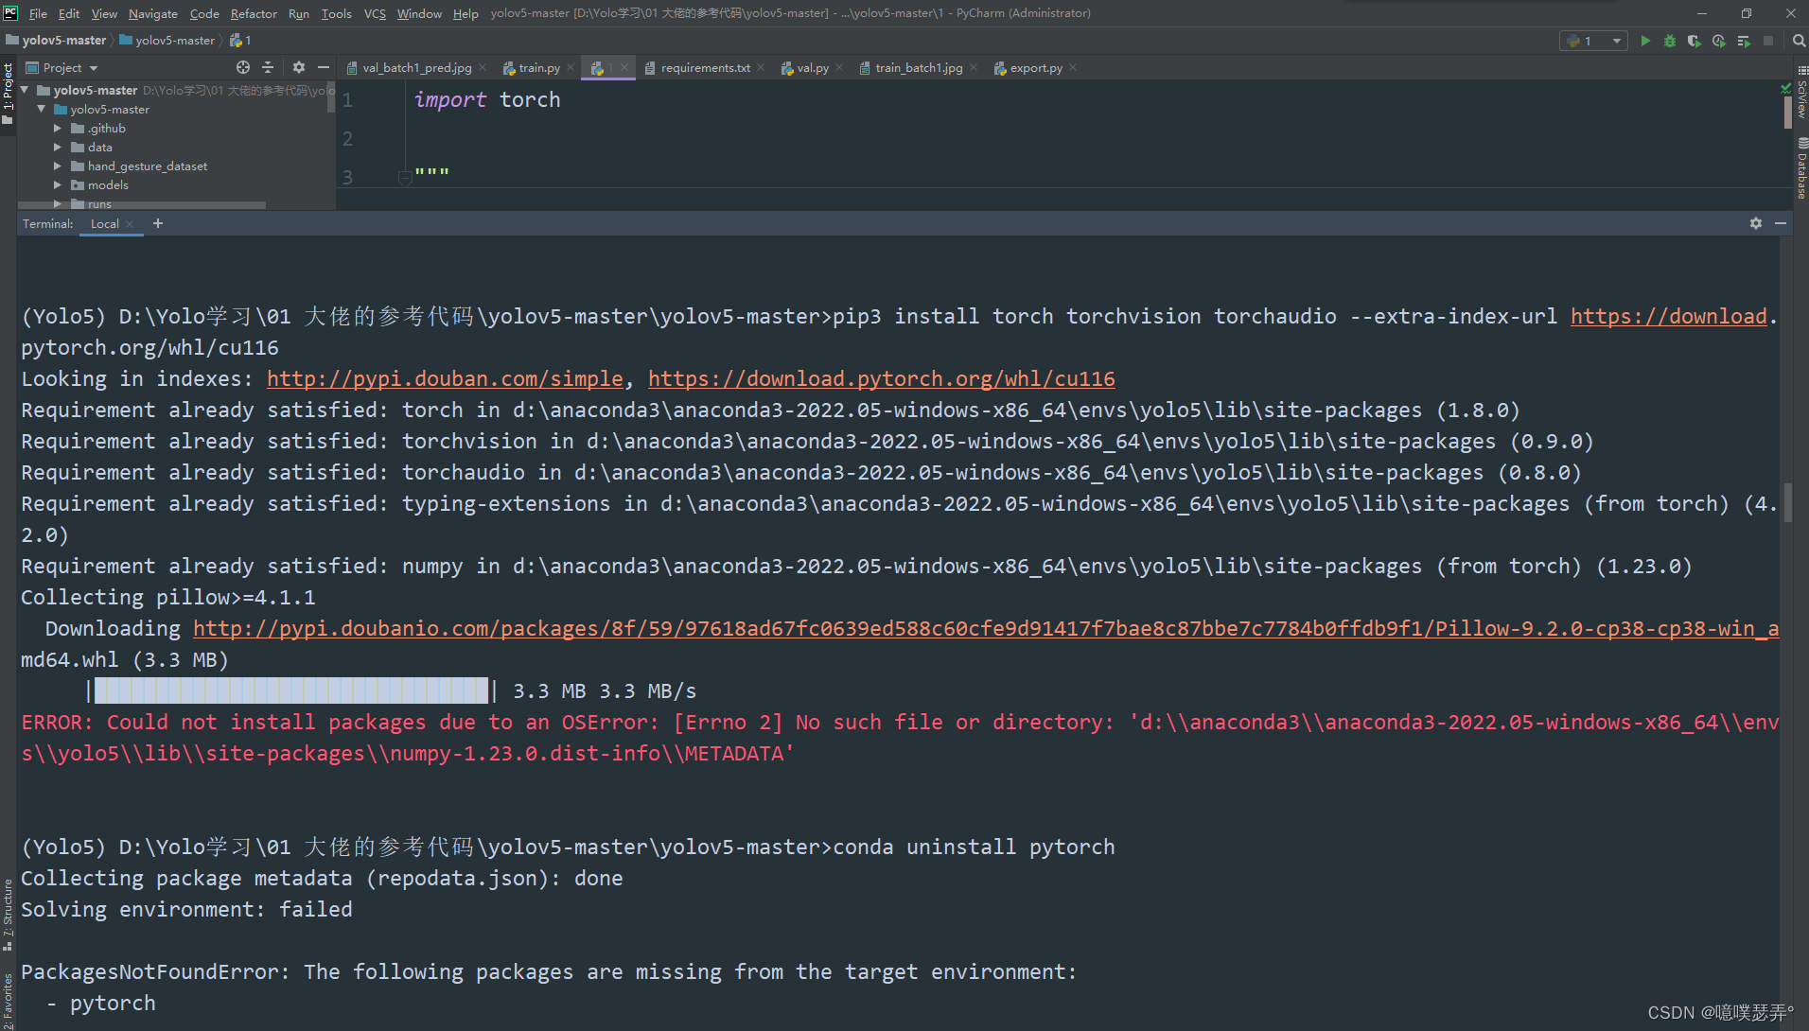Screen dimensions: 1809x1031
Task: Click the PackagesNotFoundError message text
Action: [549, 971]
